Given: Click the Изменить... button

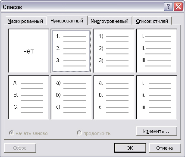Looking at the screenshot, I should click(x=157, y=131).
